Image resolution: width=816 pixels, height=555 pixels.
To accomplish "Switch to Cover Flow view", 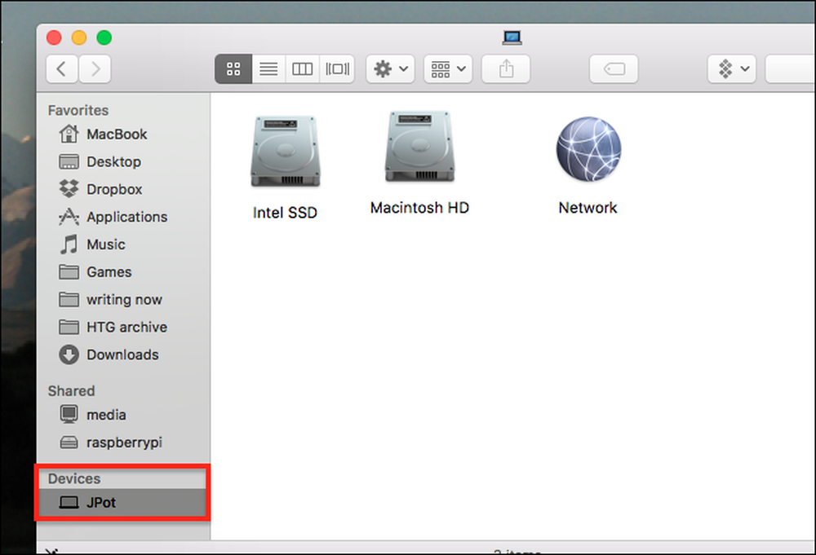I will pos(337,69).
